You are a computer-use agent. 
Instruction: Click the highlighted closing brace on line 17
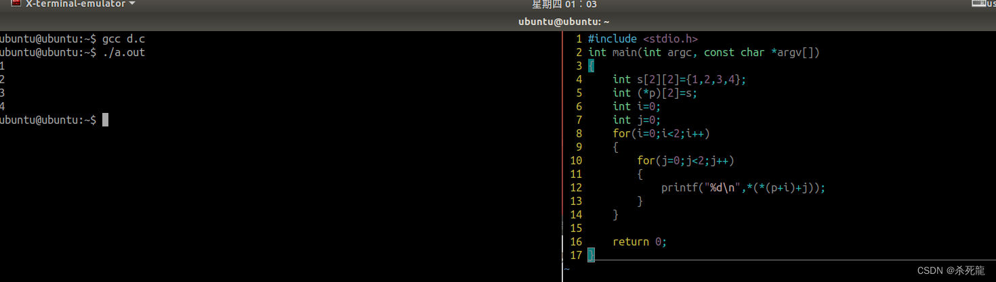[591, 255]
